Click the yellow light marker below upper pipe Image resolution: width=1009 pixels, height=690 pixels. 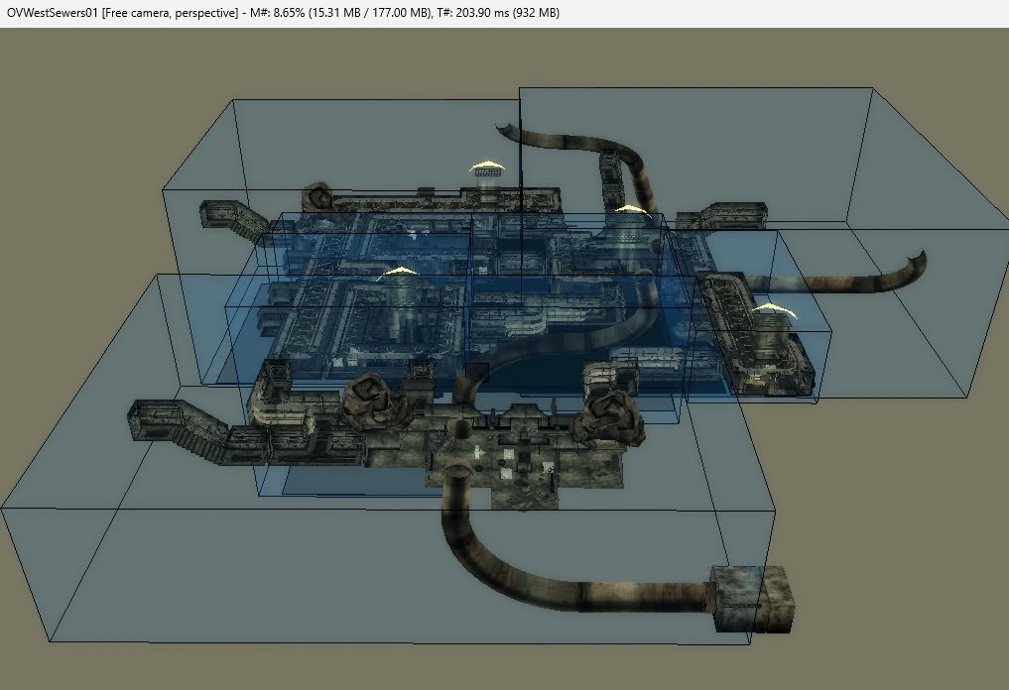click(626, 209)
